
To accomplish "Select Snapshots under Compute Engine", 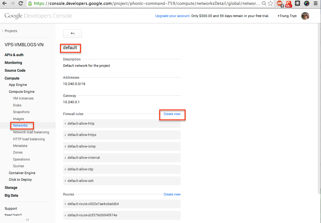I will coord(21,112).
